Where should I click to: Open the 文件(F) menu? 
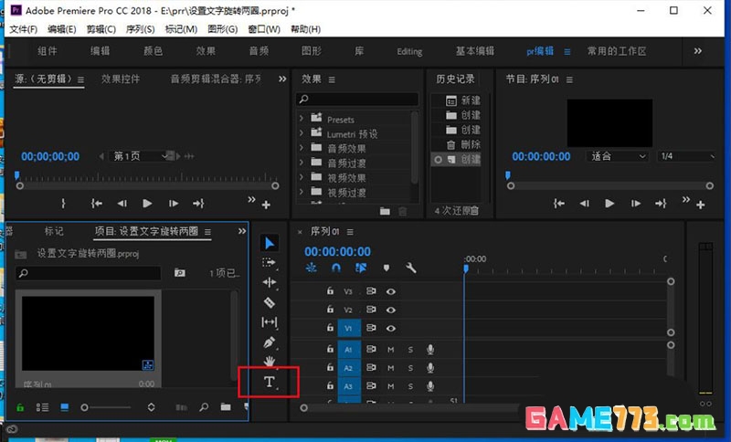click(23, 29)
